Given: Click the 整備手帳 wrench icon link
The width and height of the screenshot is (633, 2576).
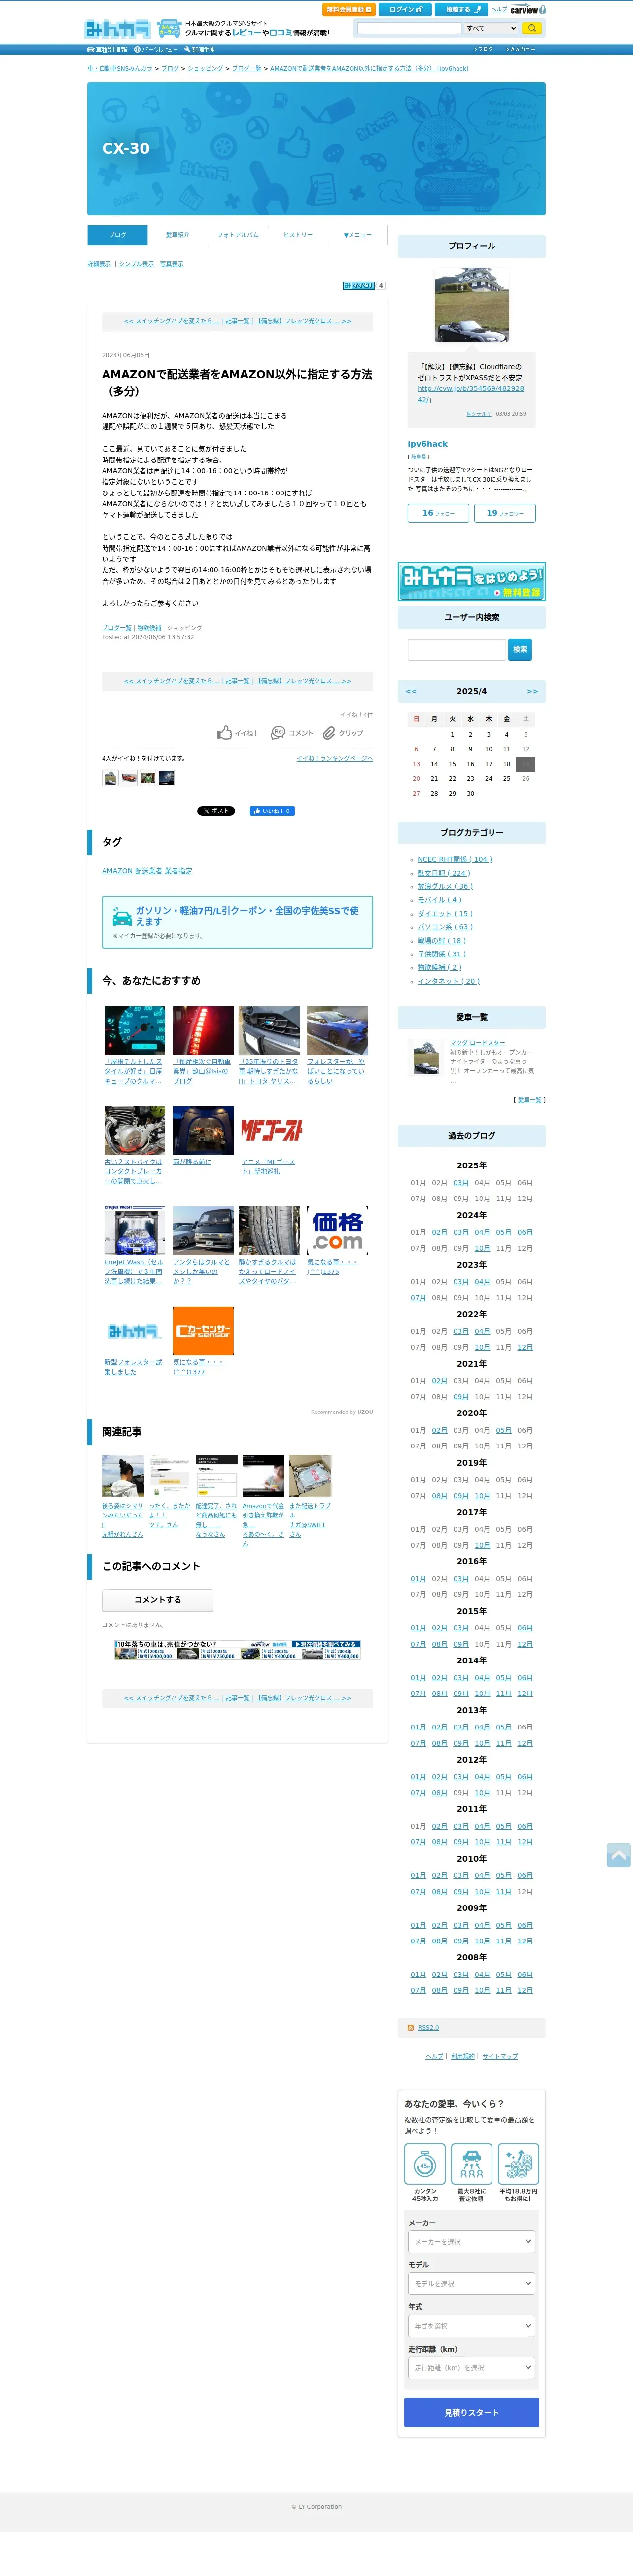Looking at the screenshot, I should click(x=199, y=49).
